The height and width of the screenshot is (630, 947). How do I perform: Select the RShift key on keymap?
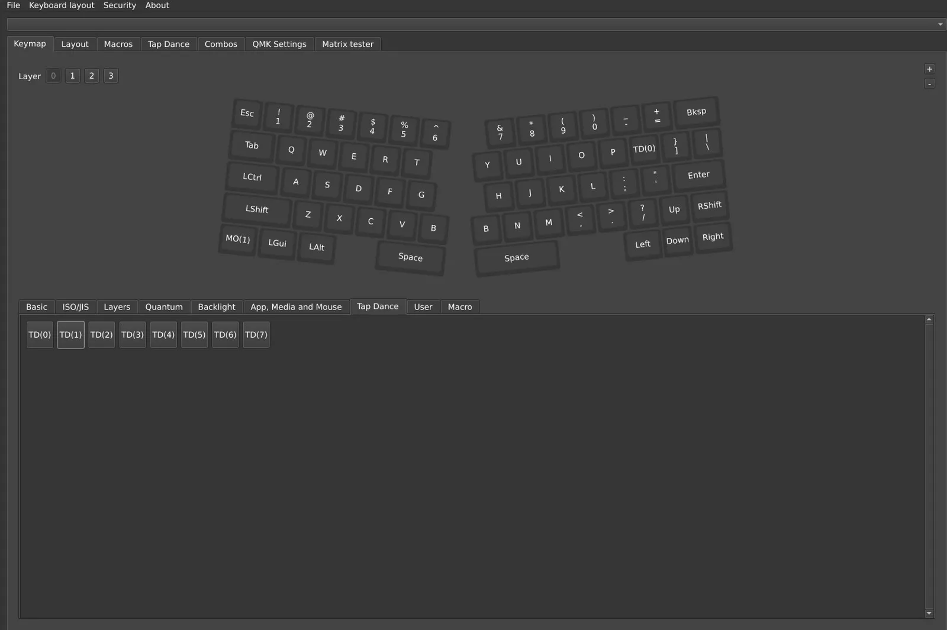pyautogui.click(x=710, y=205)
